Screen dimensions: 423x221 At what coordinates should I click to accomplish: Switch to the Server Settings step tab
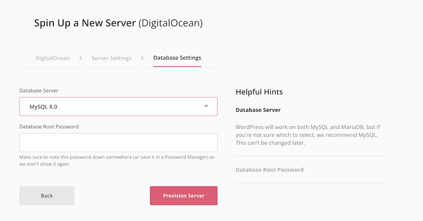coord(111,58)
